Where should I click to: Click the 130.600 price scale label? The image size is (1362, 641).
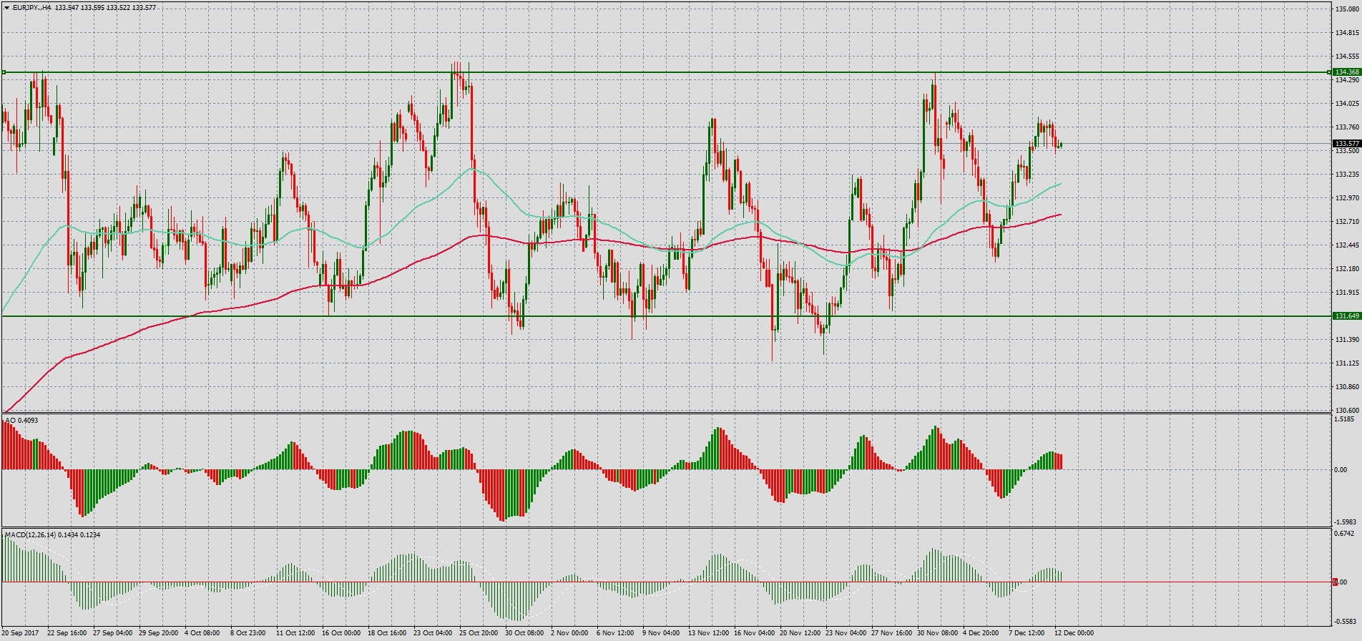tap(1347, 411)
